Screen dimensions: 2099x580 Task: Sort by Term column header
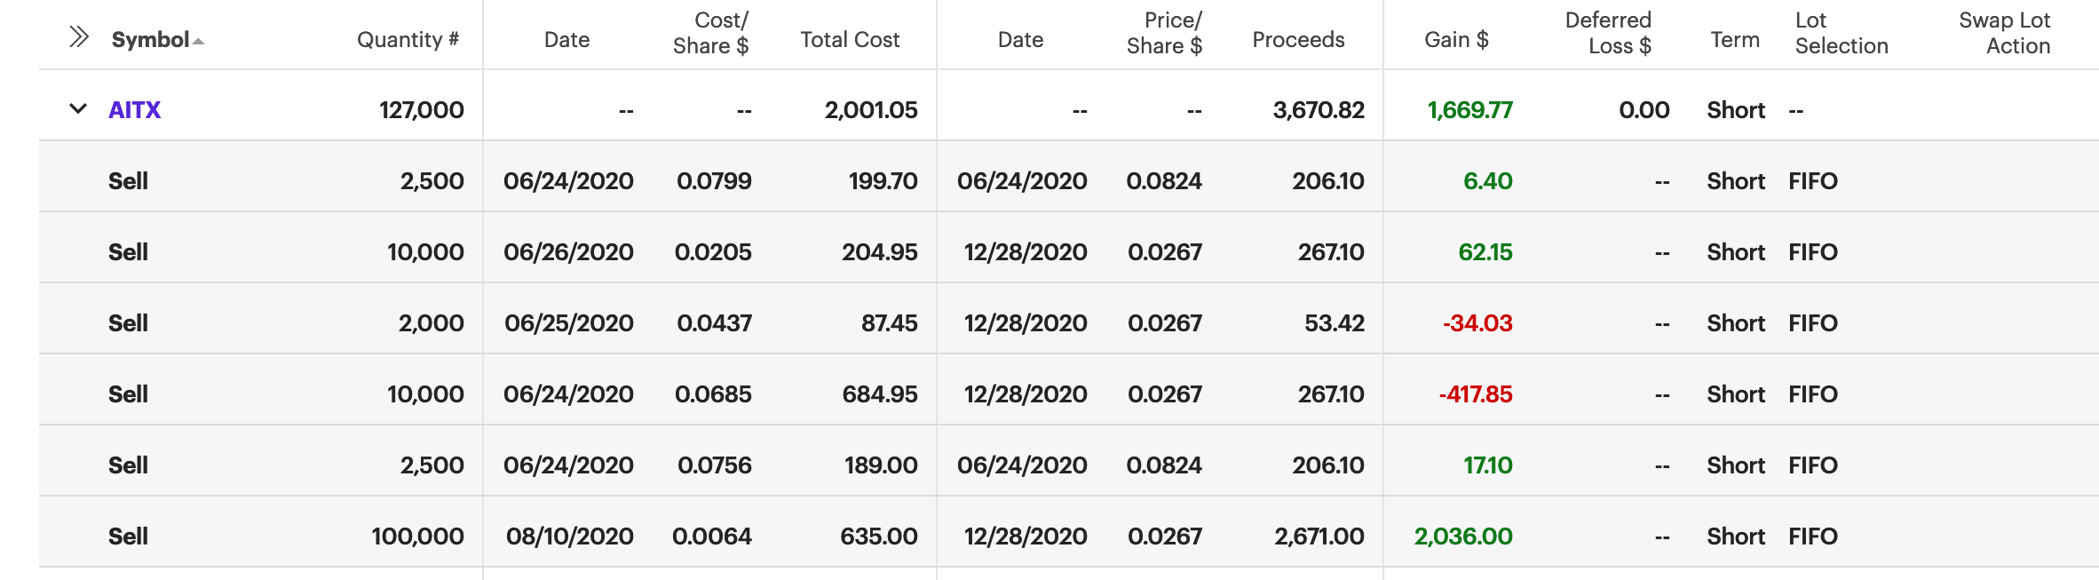[x=1734, y=40]
